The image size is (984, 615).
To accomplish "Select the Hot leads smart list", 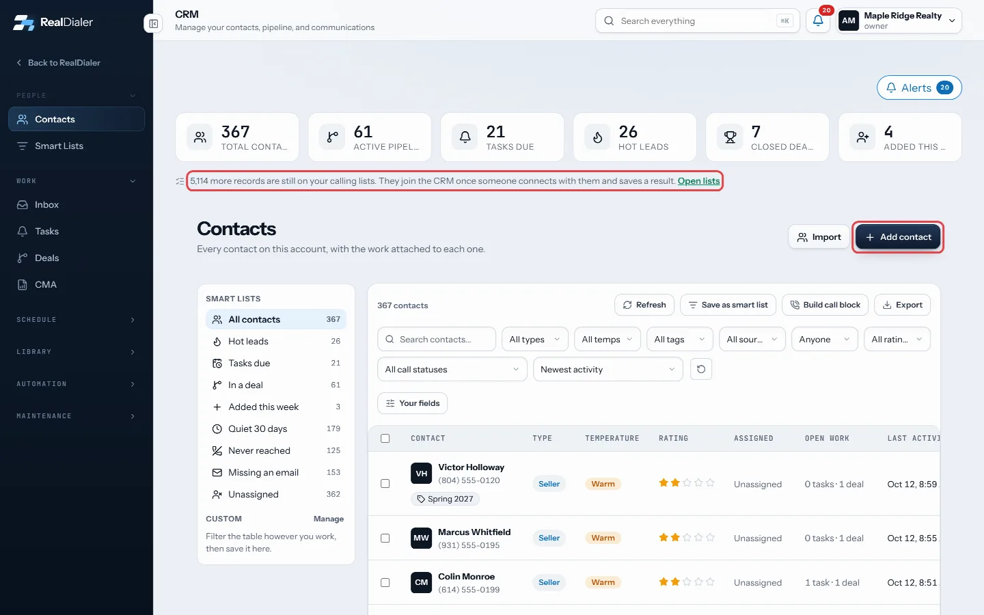I will (x=276, y=341).
